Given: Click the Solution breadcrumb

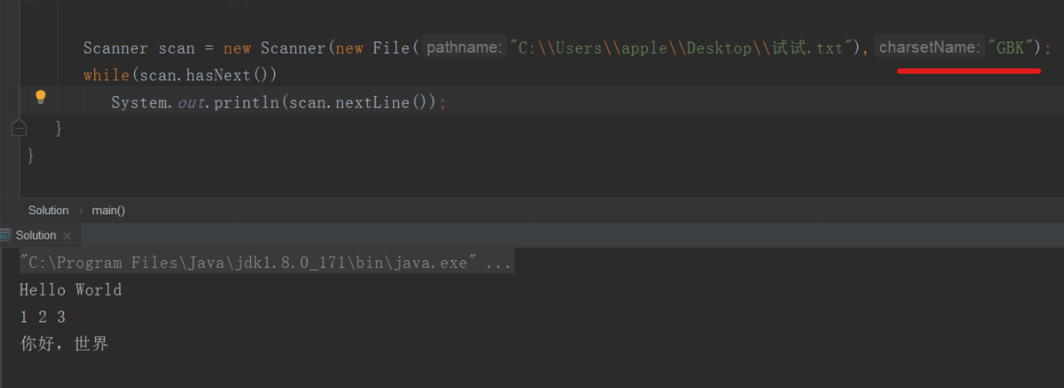Looking at the screenshot, I should point(48,210).
